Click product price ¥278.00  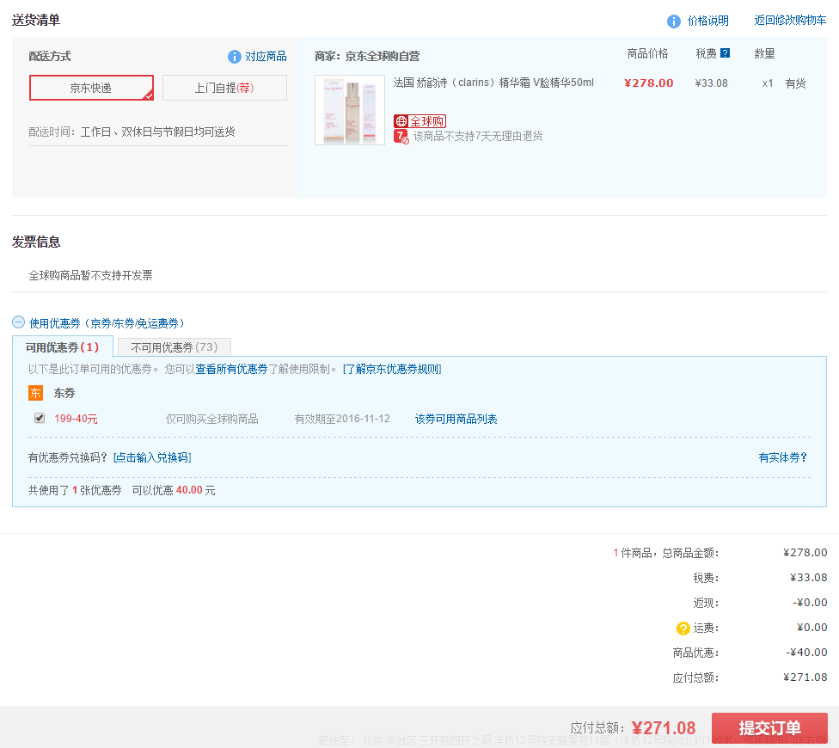tap(648, 83)
